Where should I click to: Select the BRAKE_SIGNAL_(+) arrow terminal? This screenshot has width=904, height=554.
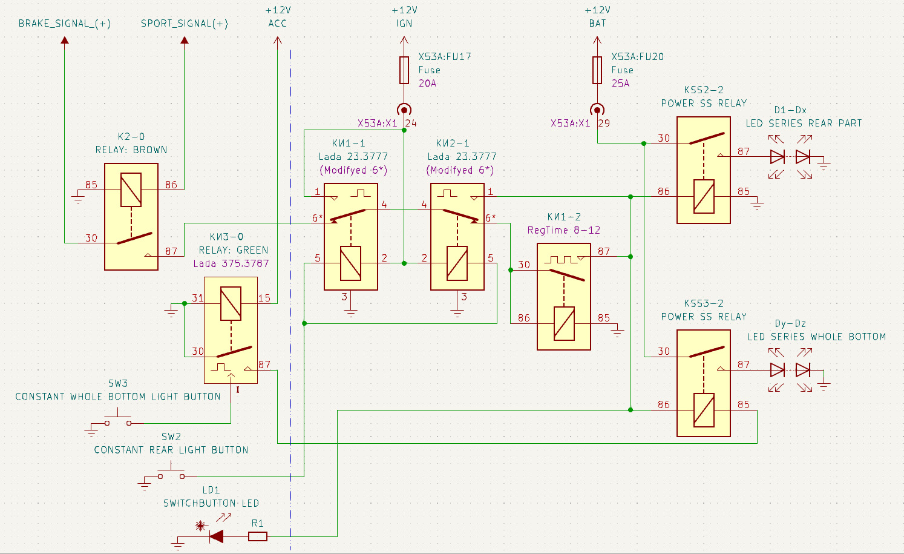pyautogui.click(x=65, y=40)
